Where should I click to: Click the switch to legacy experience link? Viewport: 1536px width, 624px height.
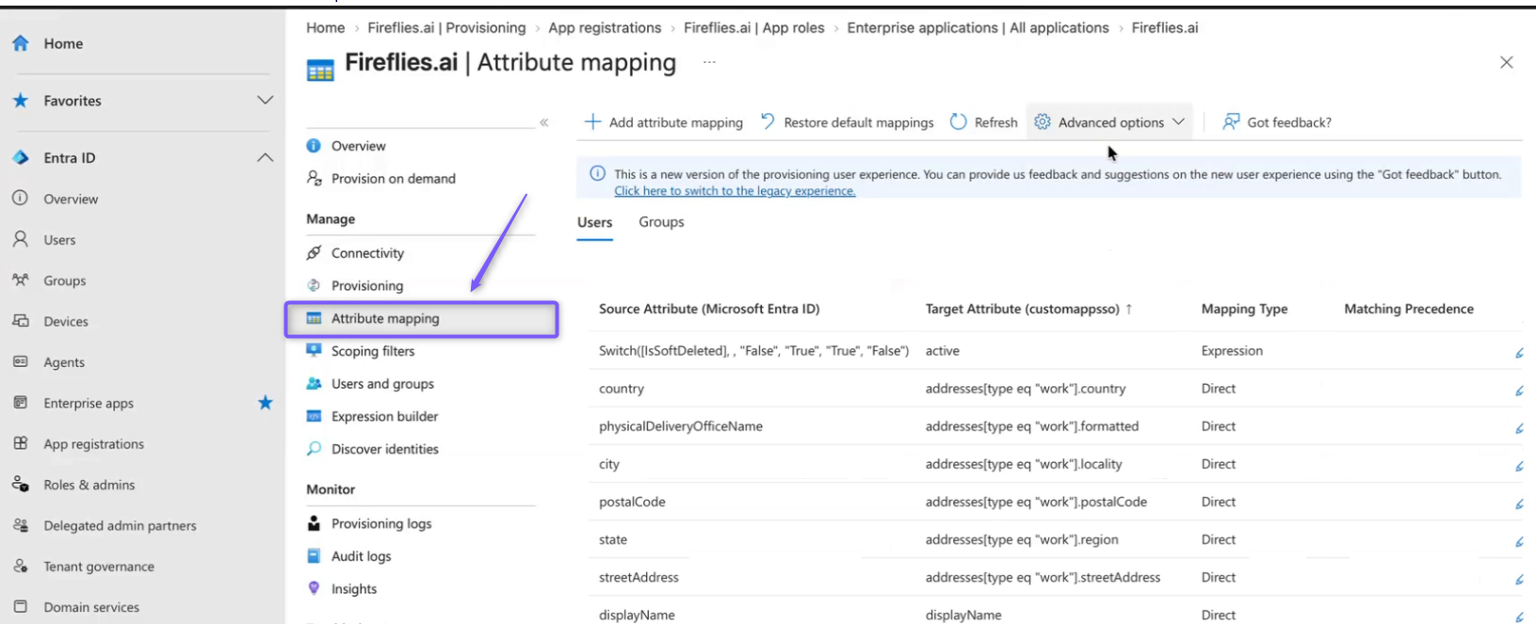[735, 191]
